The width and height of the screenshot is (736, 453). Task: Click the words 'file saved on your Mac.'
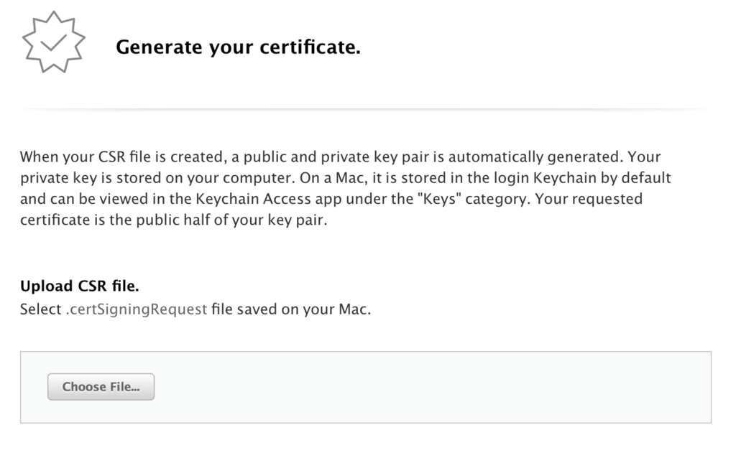tap(291, 309)
